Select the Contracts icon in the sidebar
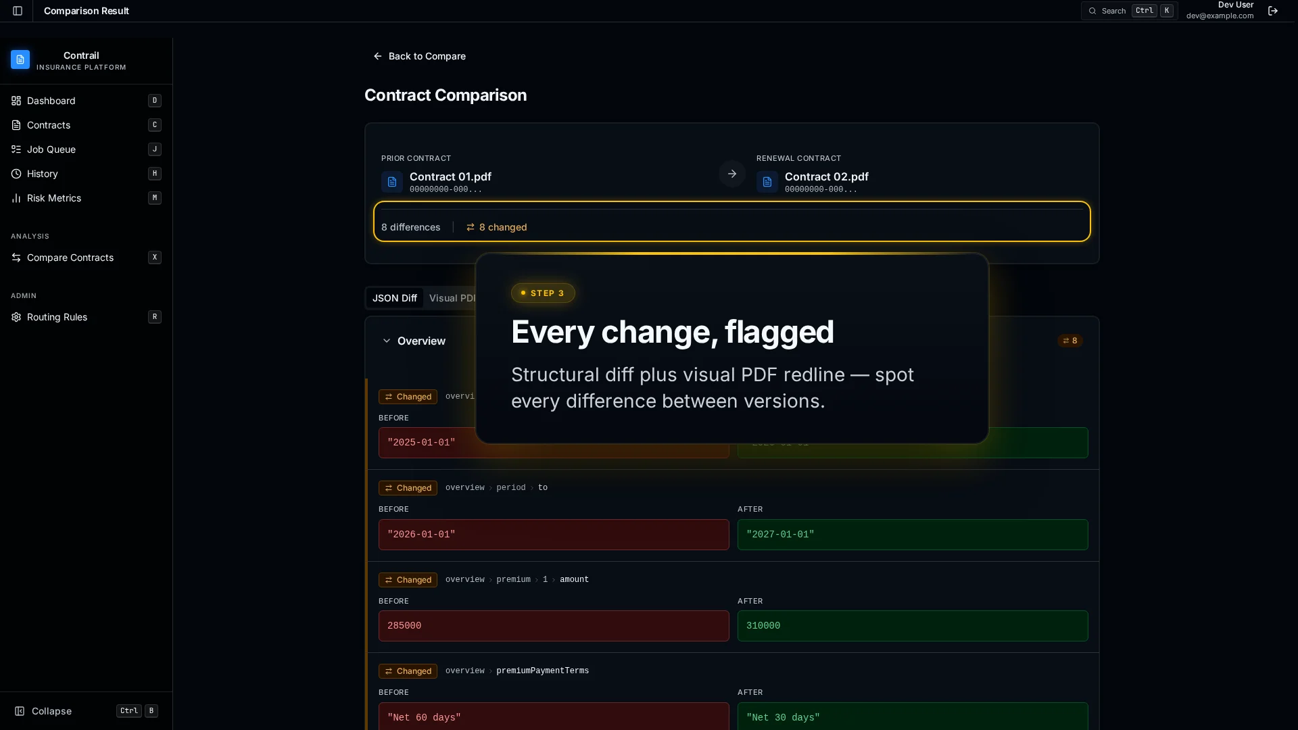The width and height of the screenshot is (1298, 730). 16,125
